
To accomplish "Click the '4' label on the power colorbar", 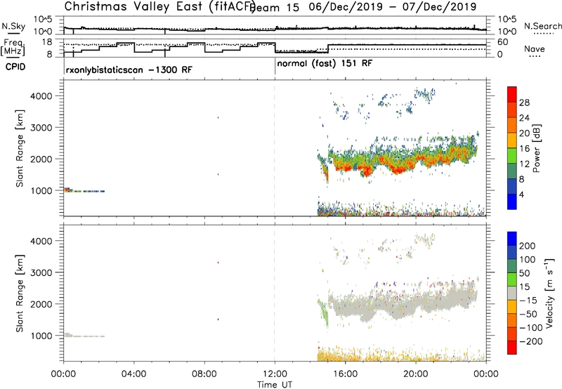I will tap(521, 195).
